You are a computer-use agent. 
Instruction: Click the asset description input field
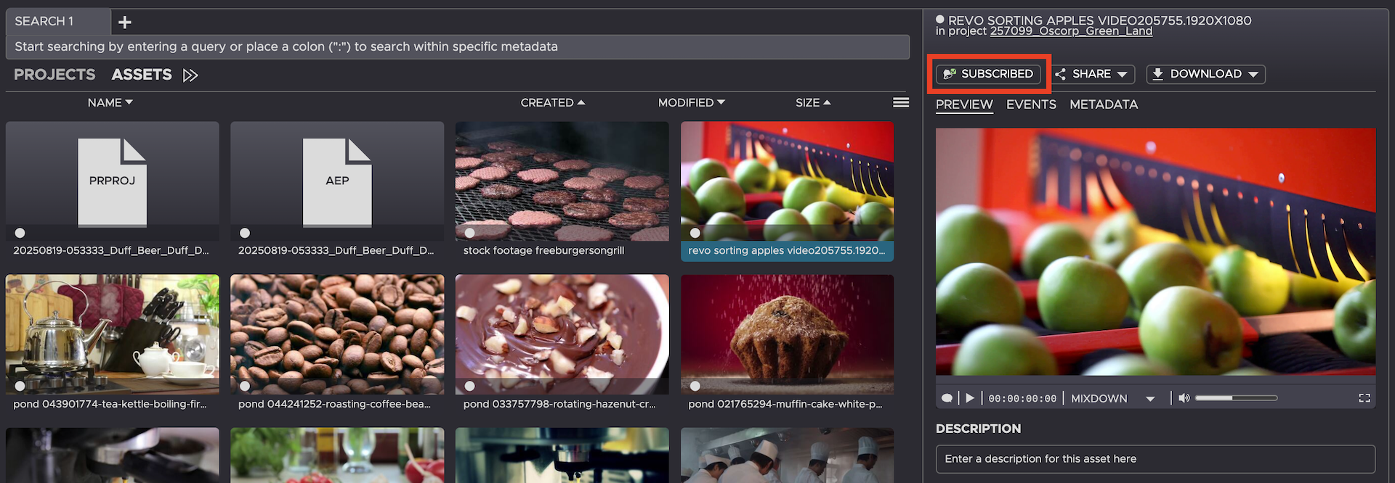coord(1155,459)
